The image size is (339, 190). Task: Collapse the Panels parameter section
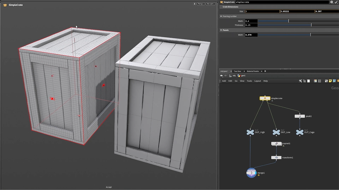tap(221, 30)
